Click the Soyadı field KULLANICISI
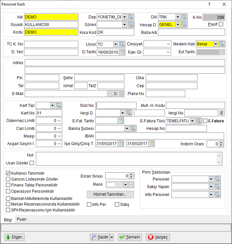The image size is (232, 244). tap(51, 25)
